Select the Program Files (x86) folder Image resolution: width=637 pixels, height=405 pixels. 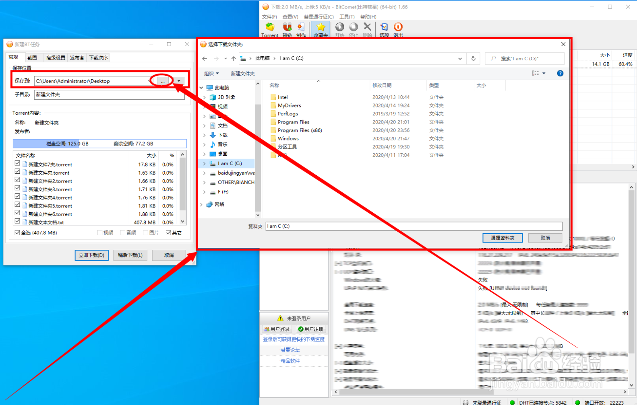(300, 130)
